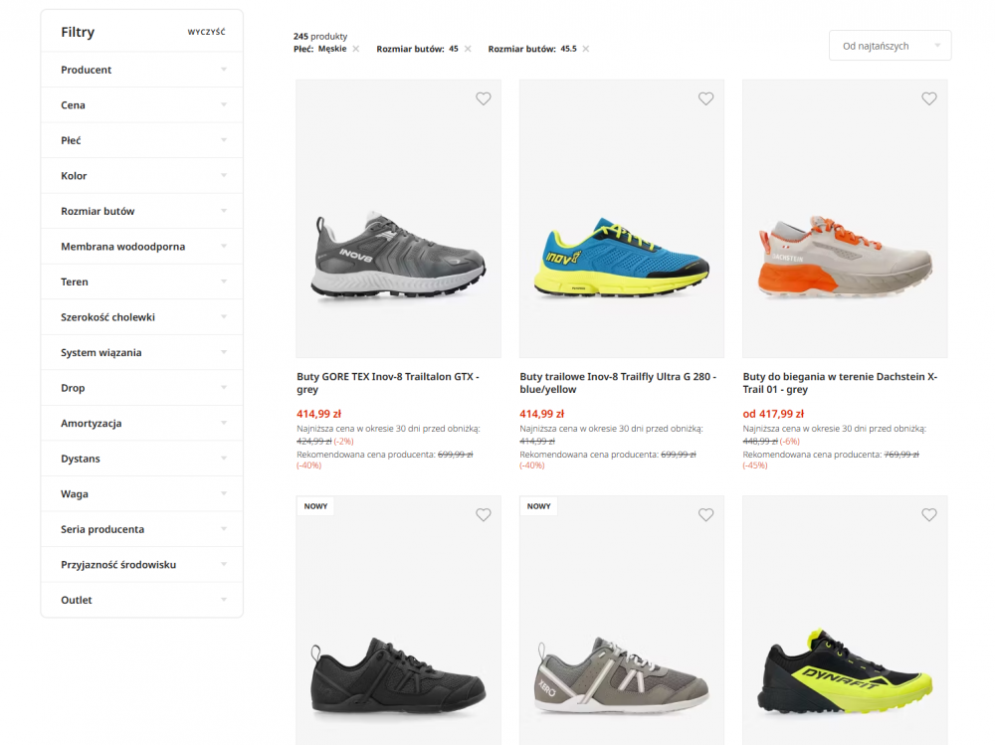The height and width of the screenshot is (745, 995).
Task: Open the yellow Dynafit shoe product image
Action: point(845,620)
